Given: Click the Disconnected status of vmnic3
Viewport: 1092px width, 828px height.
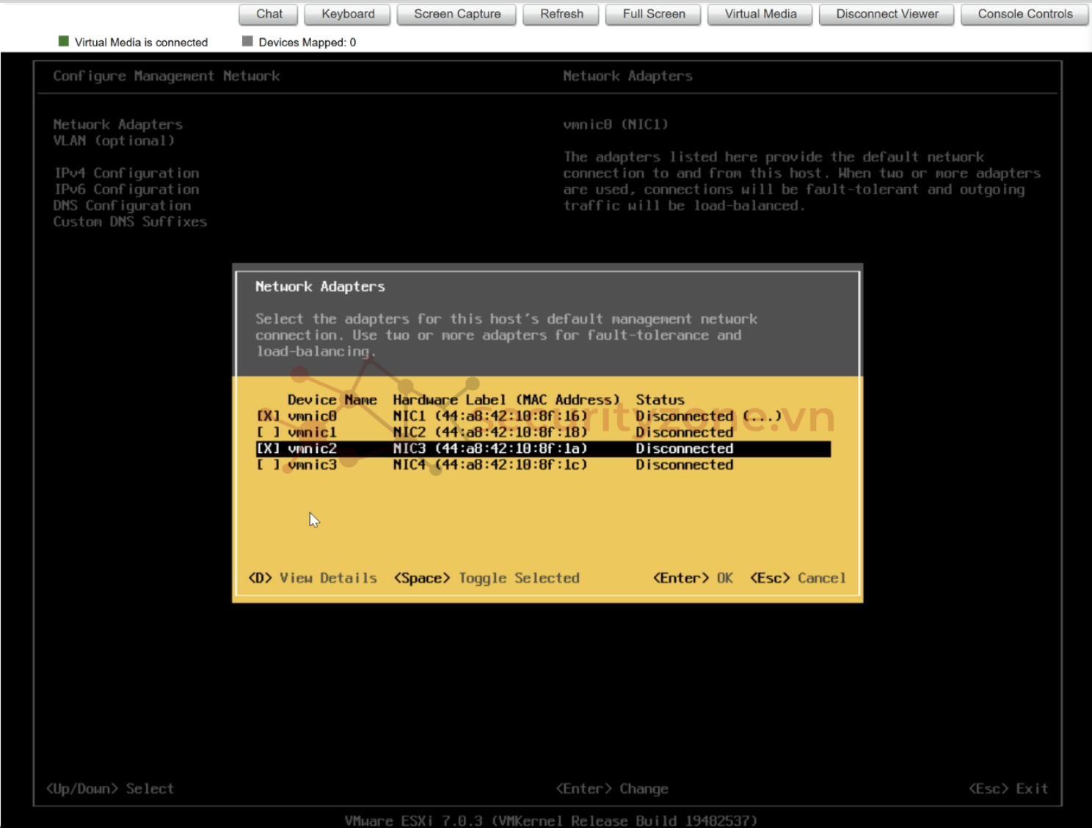Looking at the screenshot, I should coord(685,465).
